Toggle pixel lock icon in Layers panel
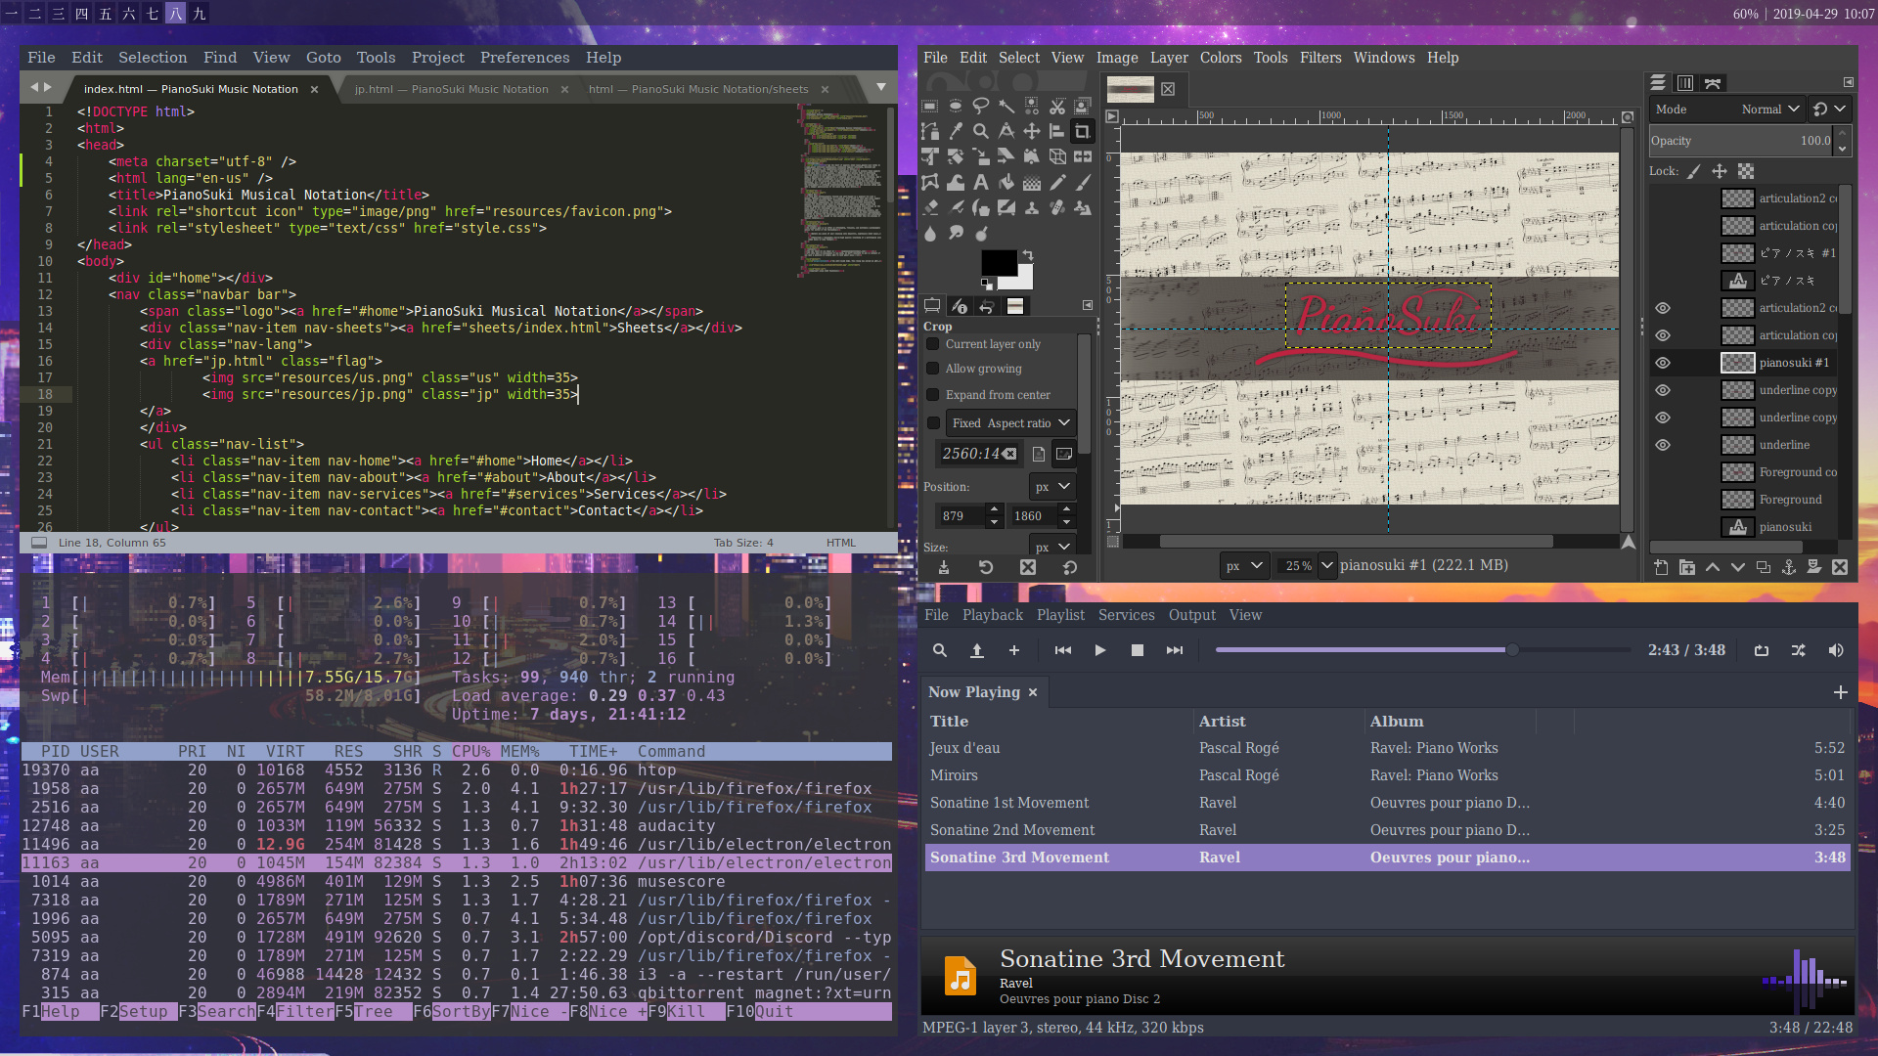This screenshot has height=1056, width=1878. (x=1694, y=171)
